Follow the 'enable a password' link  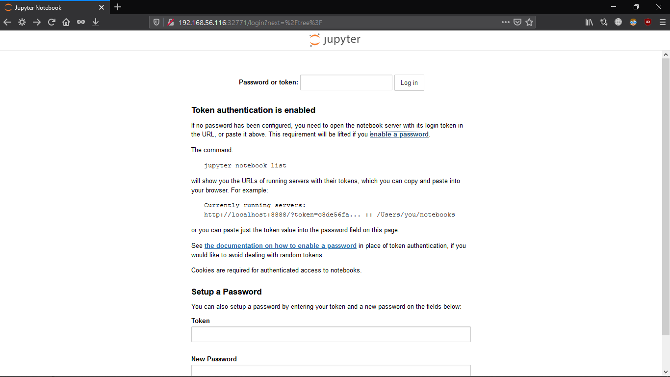[399, 135]
